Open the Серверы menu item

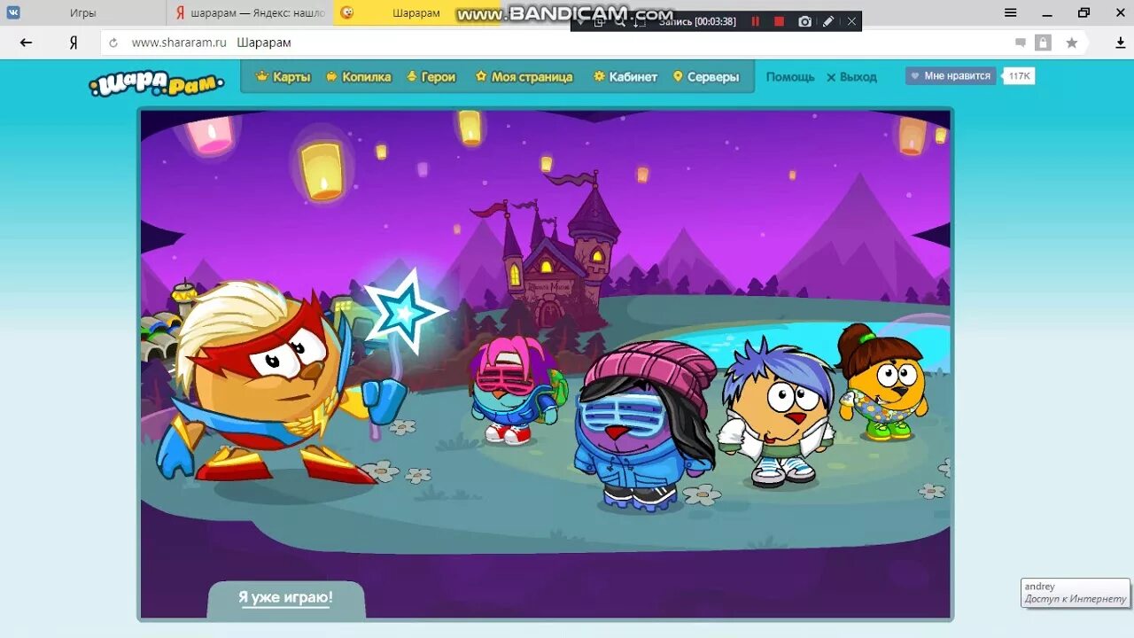706,77
